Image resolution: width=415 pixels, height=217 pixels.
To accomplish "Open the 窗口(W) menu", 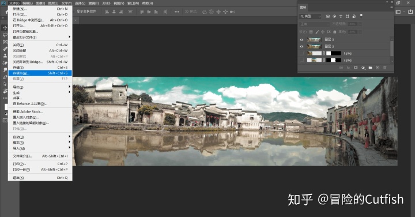I will (133, 3).
